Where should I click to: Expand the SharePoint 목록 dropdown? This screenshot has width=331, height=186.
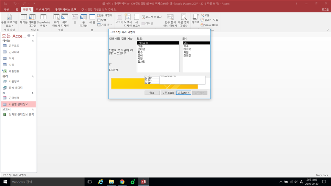click(44, 20)
